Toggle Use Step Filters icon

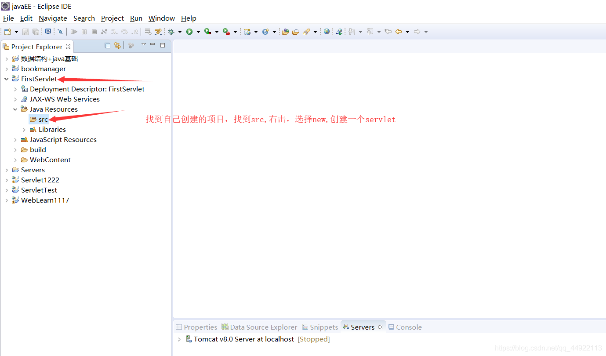point(158,32)
